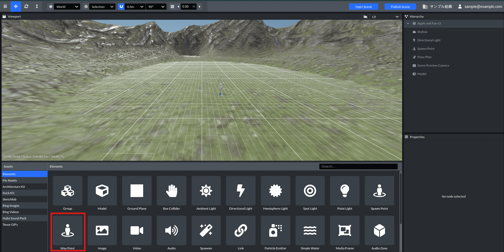504x252 pixels.
Task: Open the Lit render mode dropdown
Action: click(385, 17)
